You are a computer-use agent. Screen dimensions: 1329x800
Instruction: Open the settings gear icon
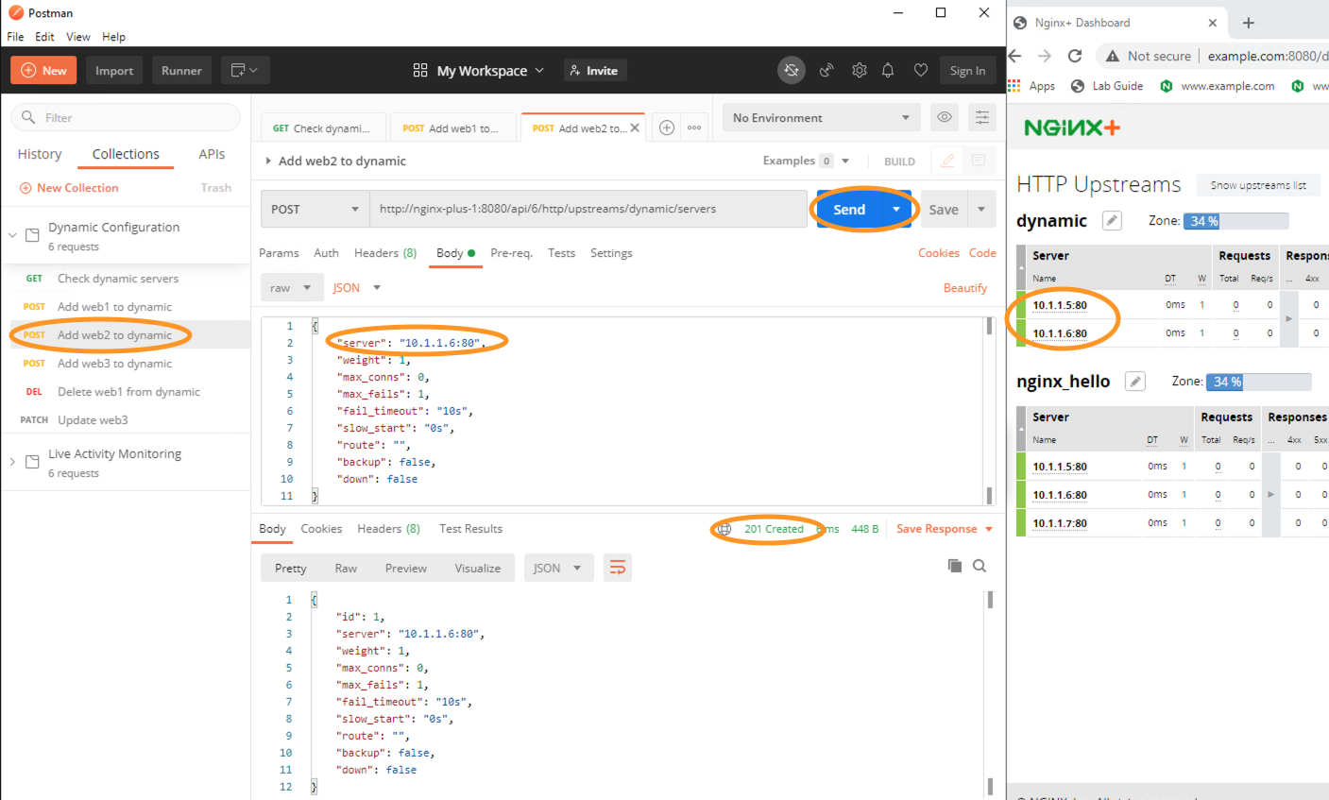tap(859, 70)
